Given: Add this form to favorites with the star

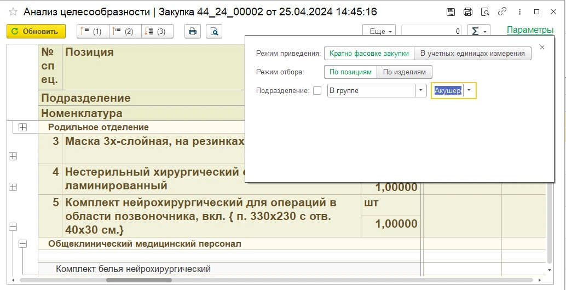Looking at the screenshot, I should coord(13,12).
